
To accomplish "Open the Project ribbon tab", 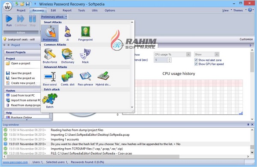I will tap(21, 10).
